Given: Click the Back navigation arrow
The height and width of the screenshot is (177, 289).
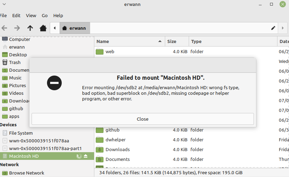Looking at the screenshot, I should 5,28.
